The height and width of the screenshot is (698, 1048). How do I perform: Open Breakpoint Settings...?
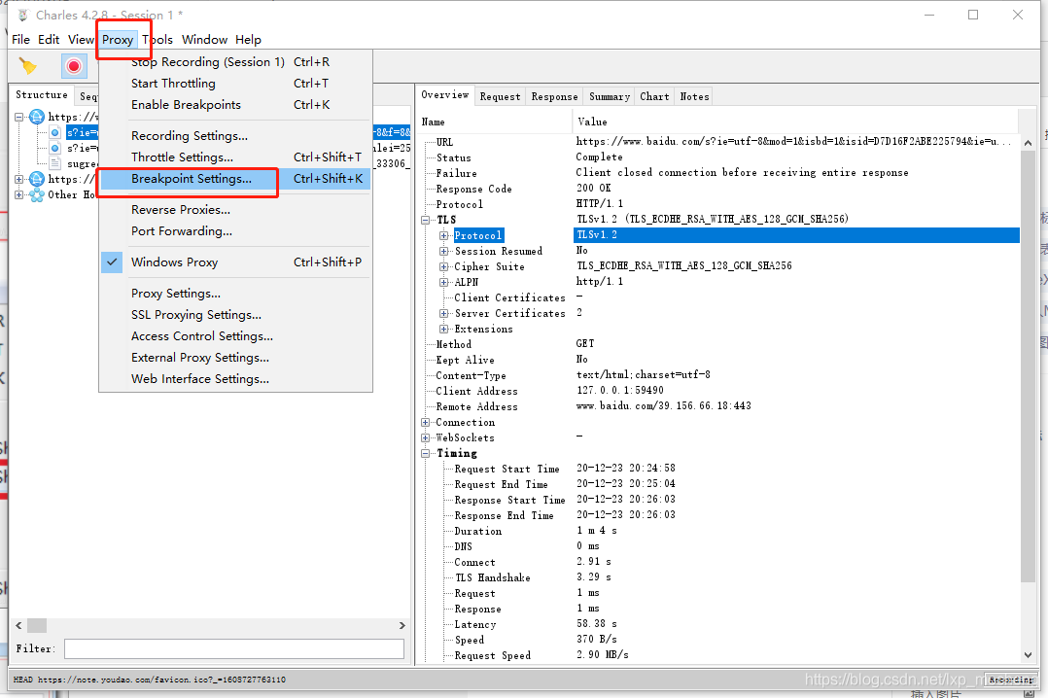[235, 179]
